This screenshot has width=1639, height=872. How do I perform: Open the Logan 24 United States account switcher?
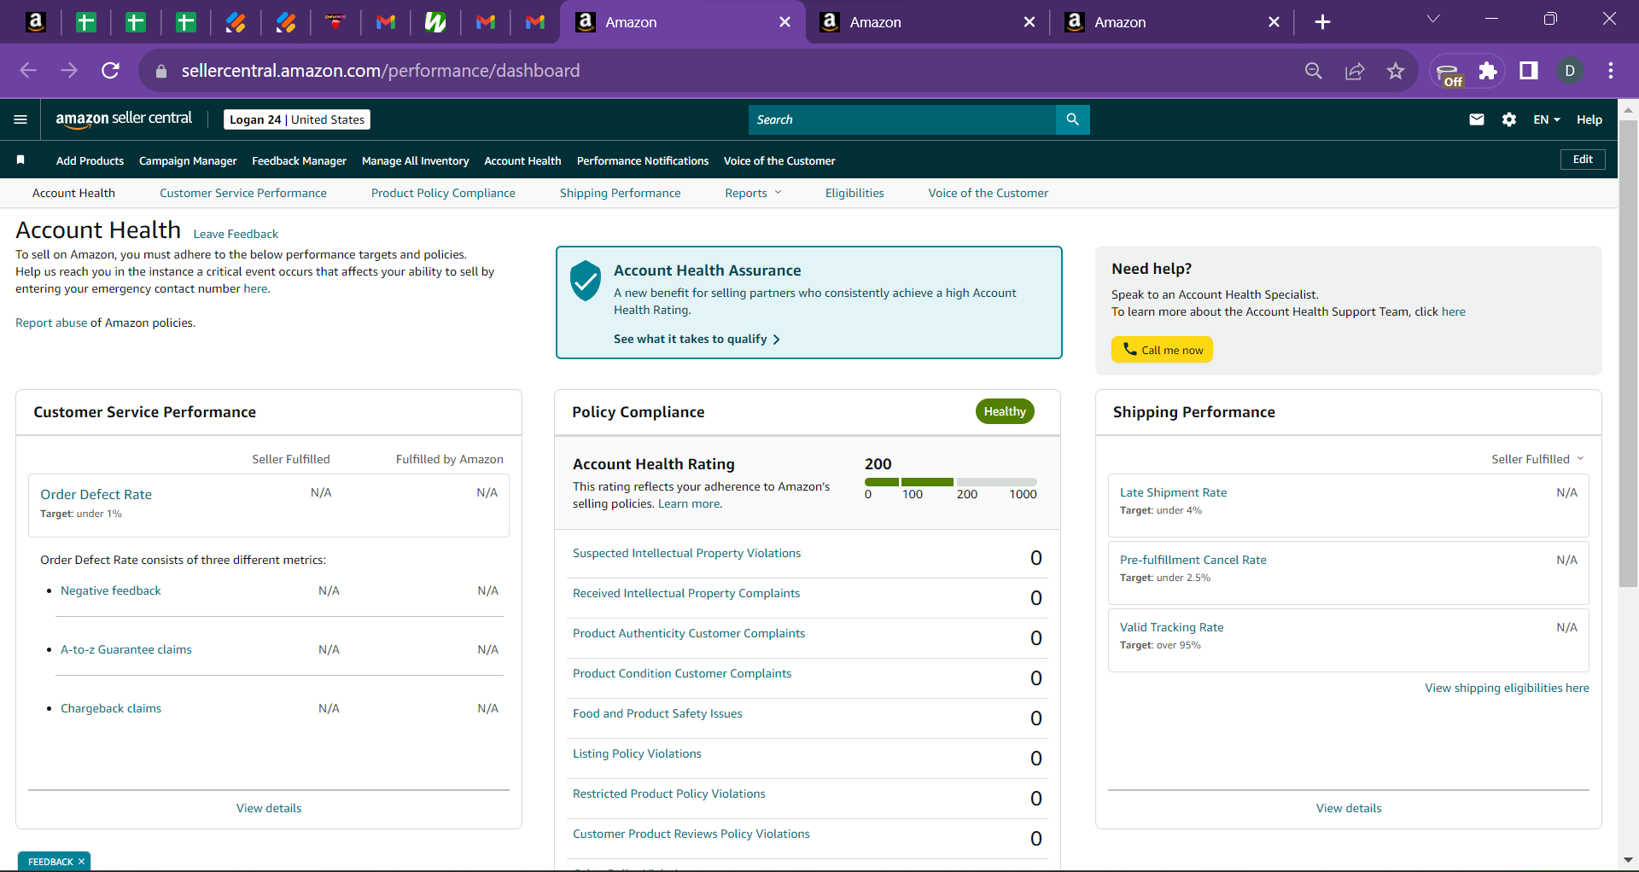tap(297, 119)
